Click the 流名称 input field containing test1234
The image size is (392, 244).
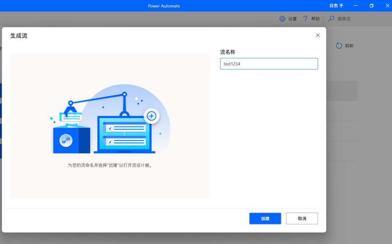point(269,64)
